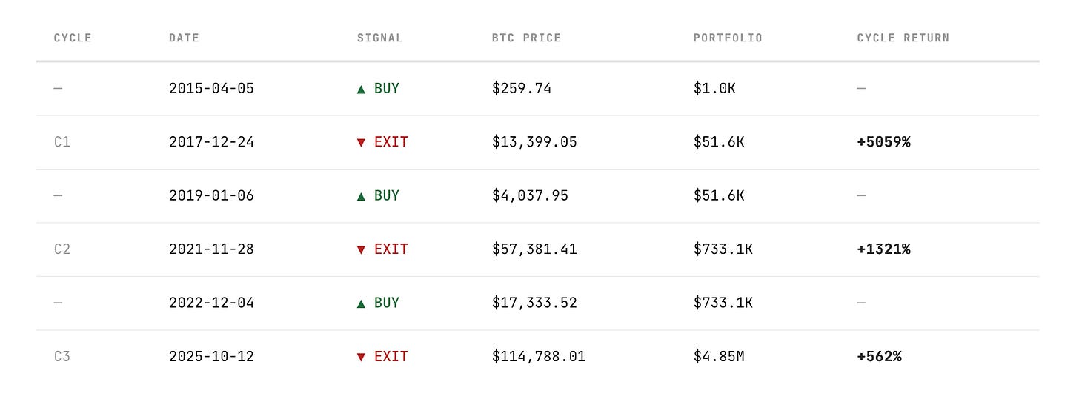Select the +1321% cycle return value

(883, 249)
